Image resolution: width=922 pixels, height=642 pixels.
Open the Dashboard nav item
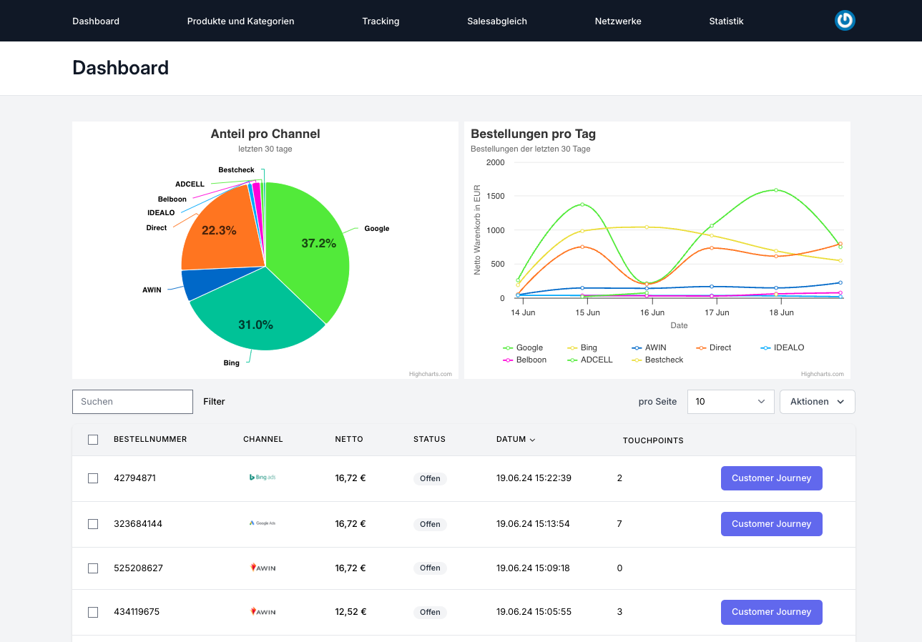[x=96, y=21]
